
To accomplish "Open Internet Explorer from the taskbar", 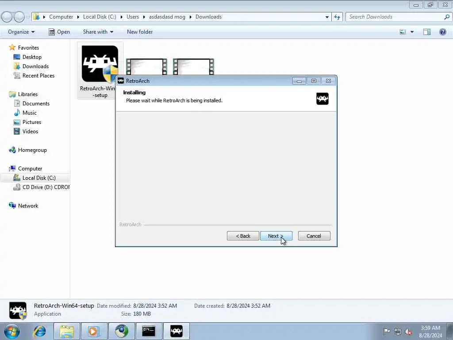I will pyautogui.click(x=39, y=331).
